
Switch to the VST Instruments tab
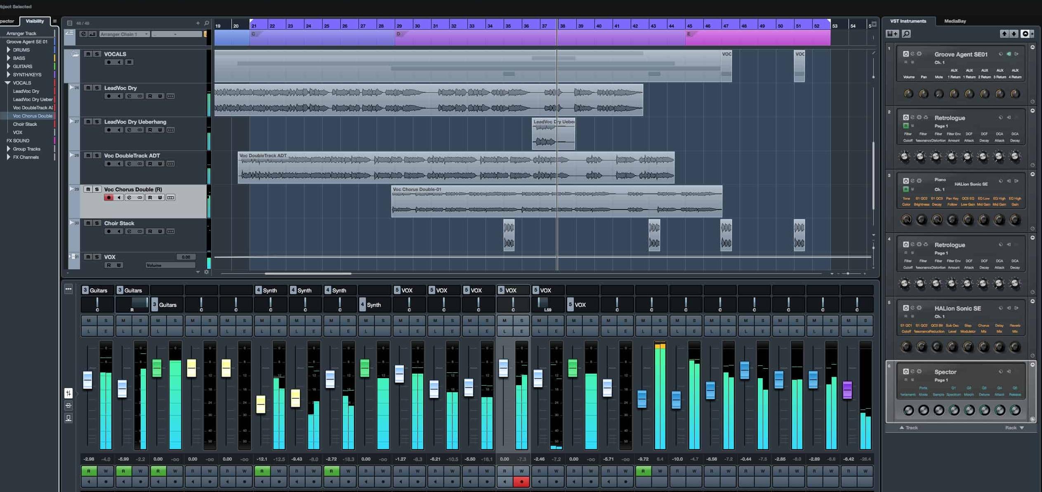click(908, 21)
